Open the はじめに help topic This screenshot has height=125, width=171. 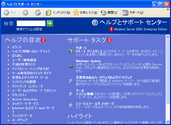[17, 56]
